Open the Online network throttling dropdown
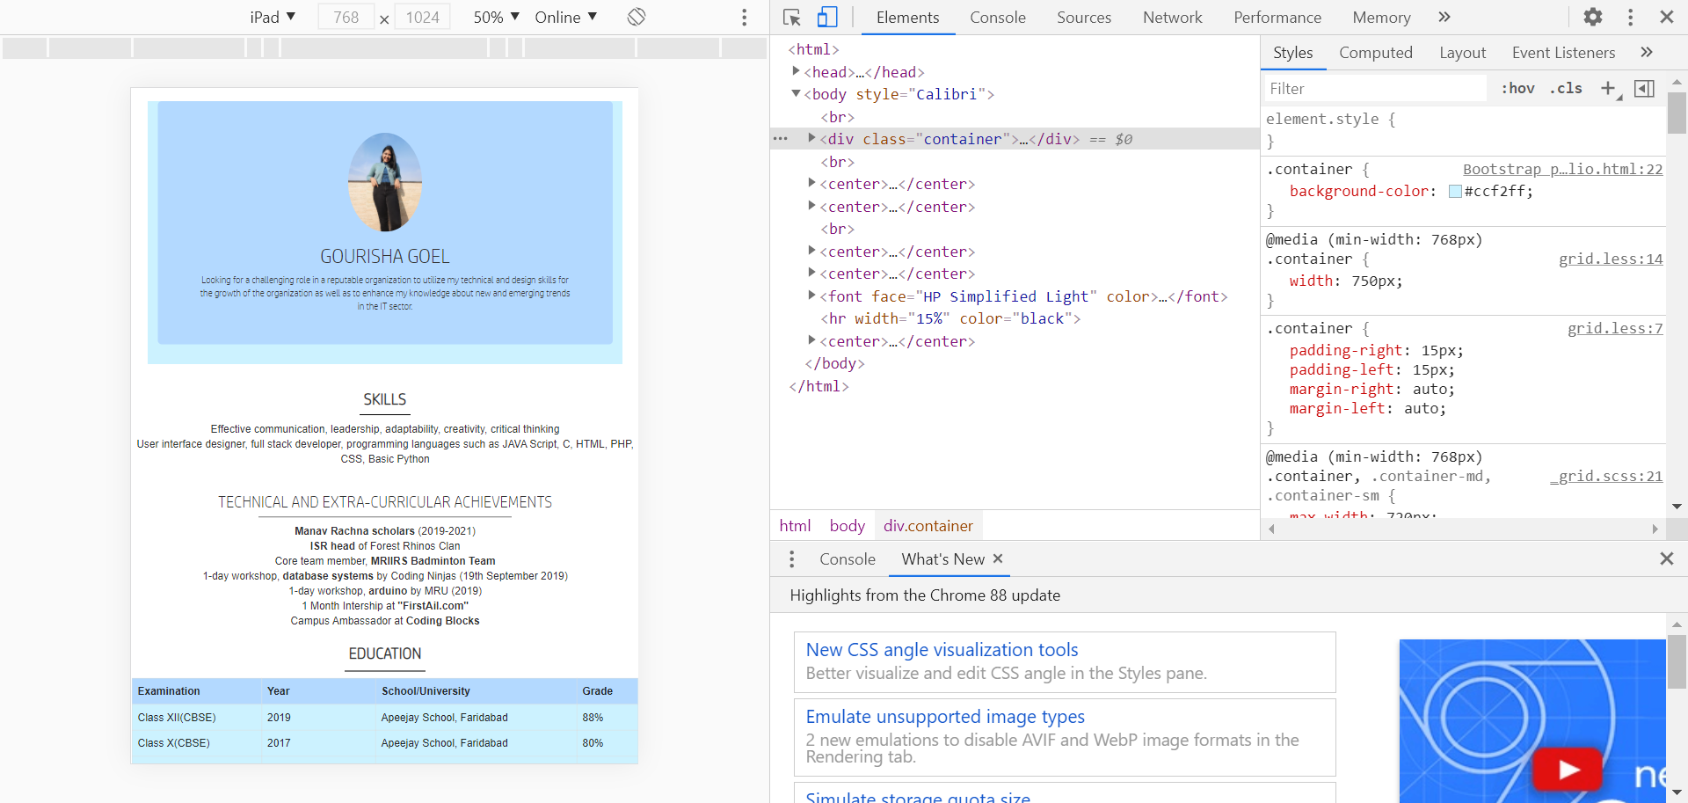 click(x=565, y=17)
